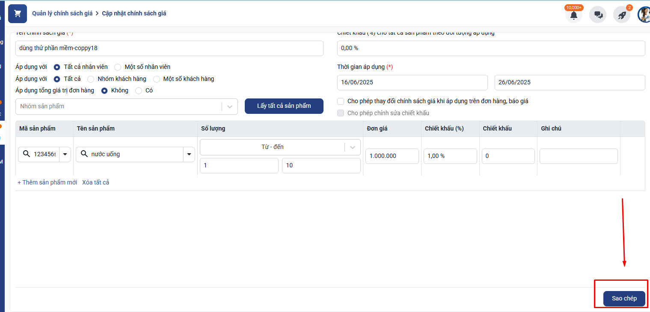
Task: Click the shopping cart module icon
Action: pyautogui.click(x=18, y=14)
